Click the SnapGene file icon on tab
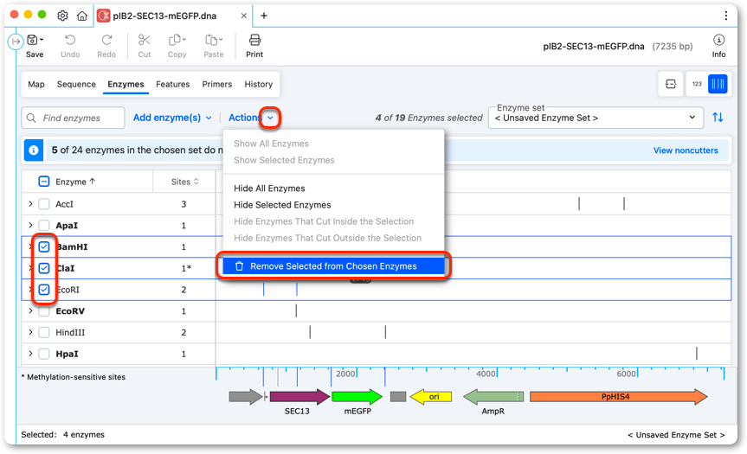747x454 pixels. click(103, 16)
